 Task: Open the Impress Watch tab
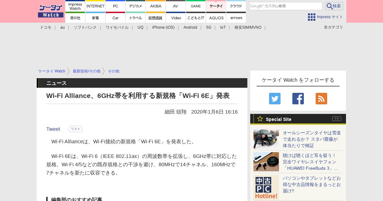click(75, 6)
